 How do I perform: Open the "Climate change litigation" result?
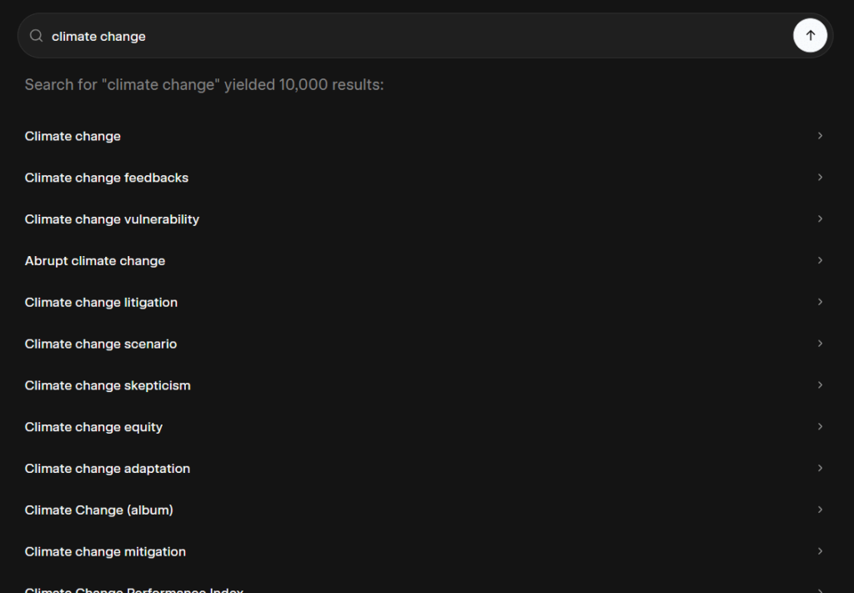tap(101, 303)
